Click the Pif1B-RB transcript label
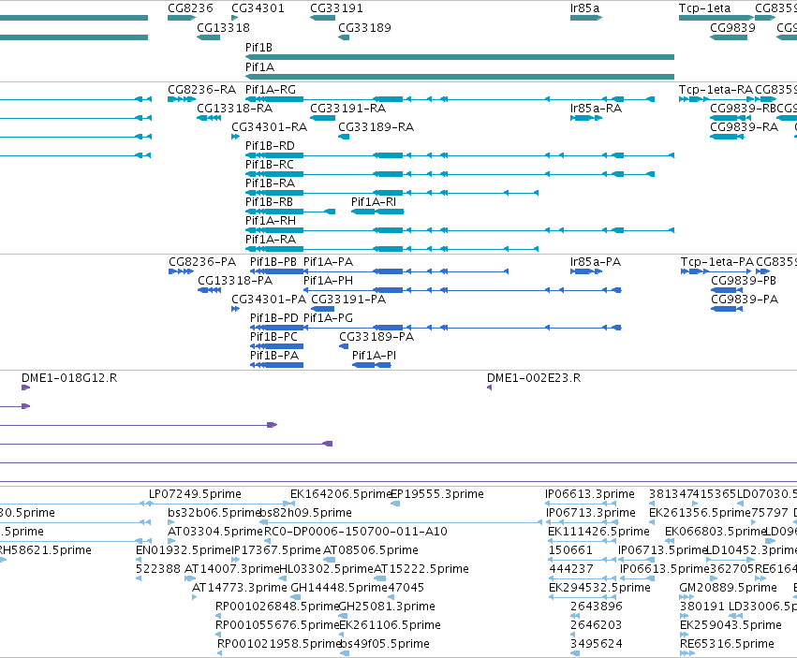This screenshot has width=797, height=658. tap(269, 202)
